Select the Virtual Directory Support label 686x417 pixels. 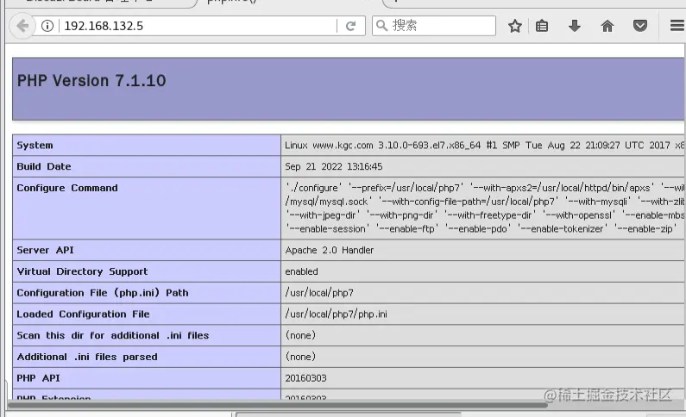tap(82, 271)
